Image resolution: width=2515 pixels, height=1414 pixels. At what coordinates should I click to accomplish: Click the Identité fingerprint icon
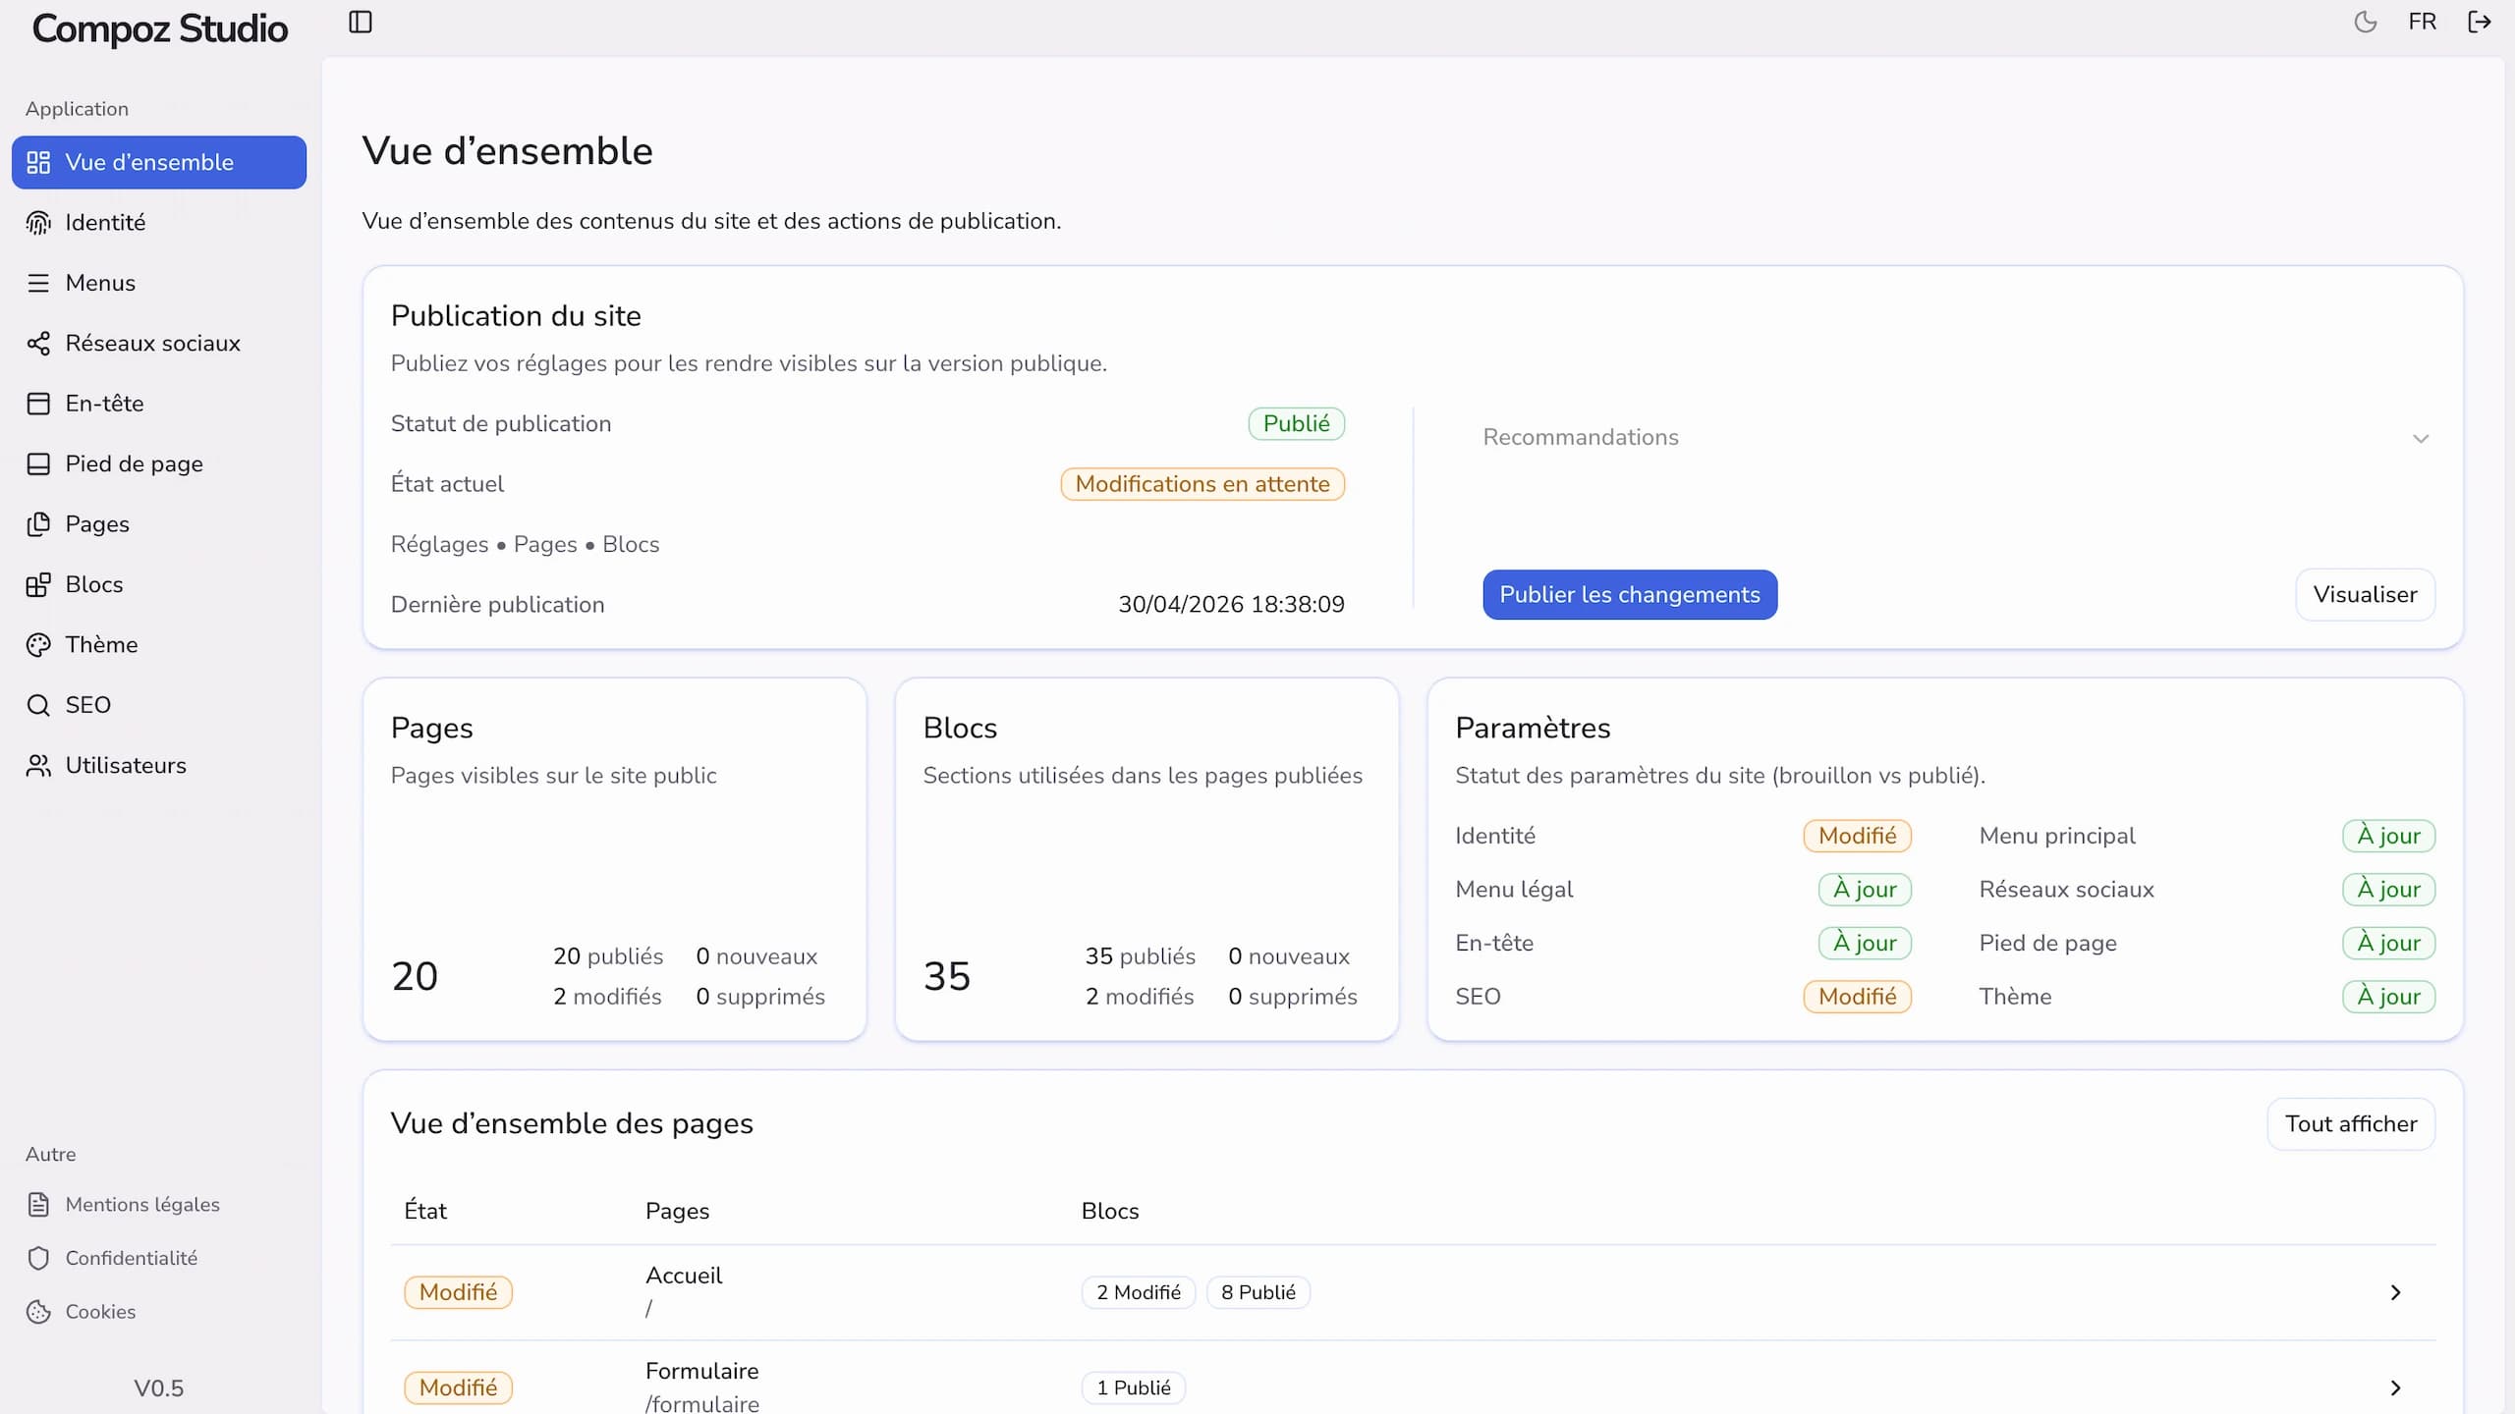(x=38, y=223)
